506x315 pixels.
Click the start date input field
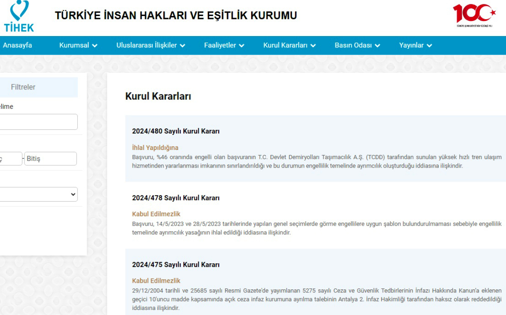coord(10,159)
